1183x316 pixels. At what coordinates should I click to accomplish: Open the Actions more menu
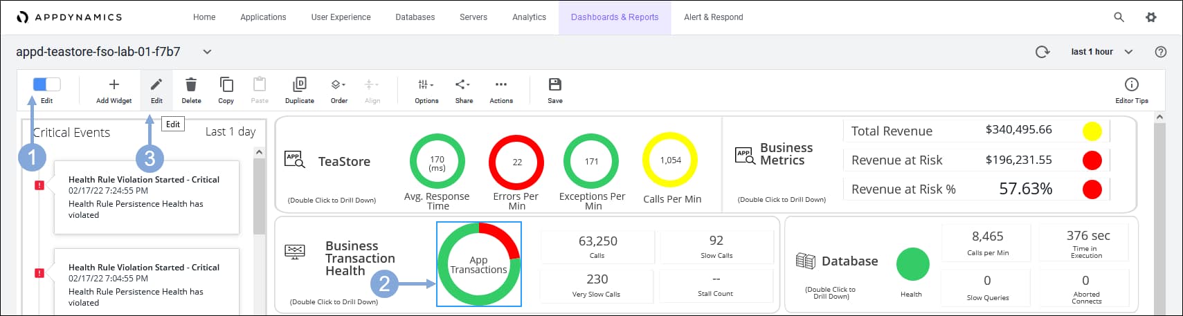tap(500, 84)
